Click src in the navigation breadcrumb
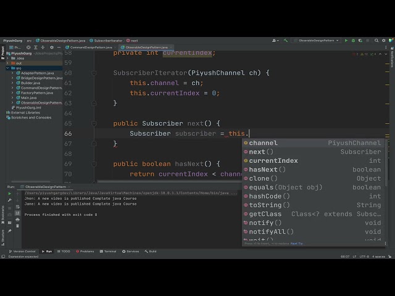395x296 pixels. tap(29, 41)
